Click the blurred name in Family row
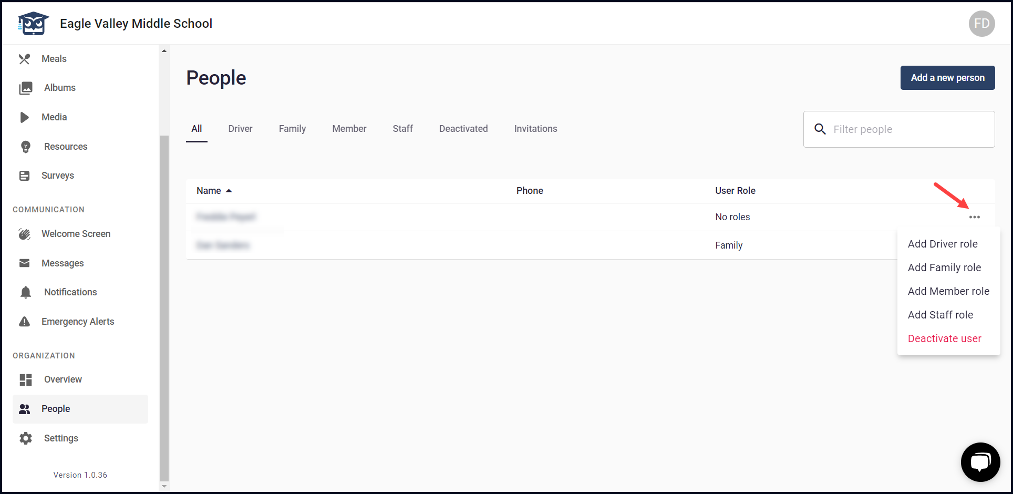The image size is (1013, 494). 223,245
